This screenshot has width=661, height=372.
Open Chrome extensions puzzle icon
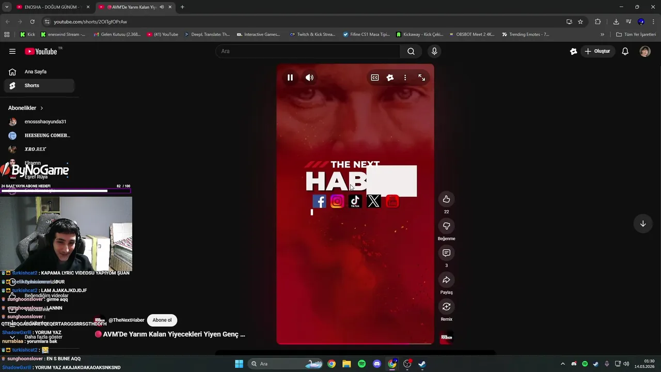[598, 22]
